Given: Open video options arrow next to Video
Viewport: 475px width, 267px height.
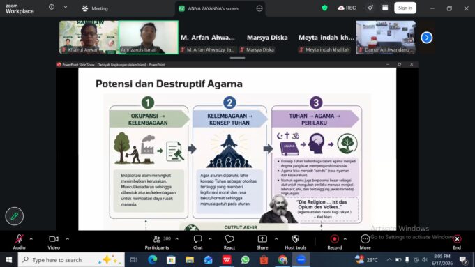Looking at the screenshot, I should point(67,239).
